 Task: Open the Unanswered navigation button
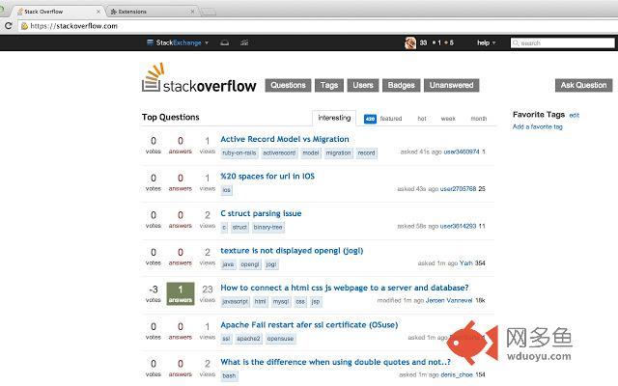(451, 85)
